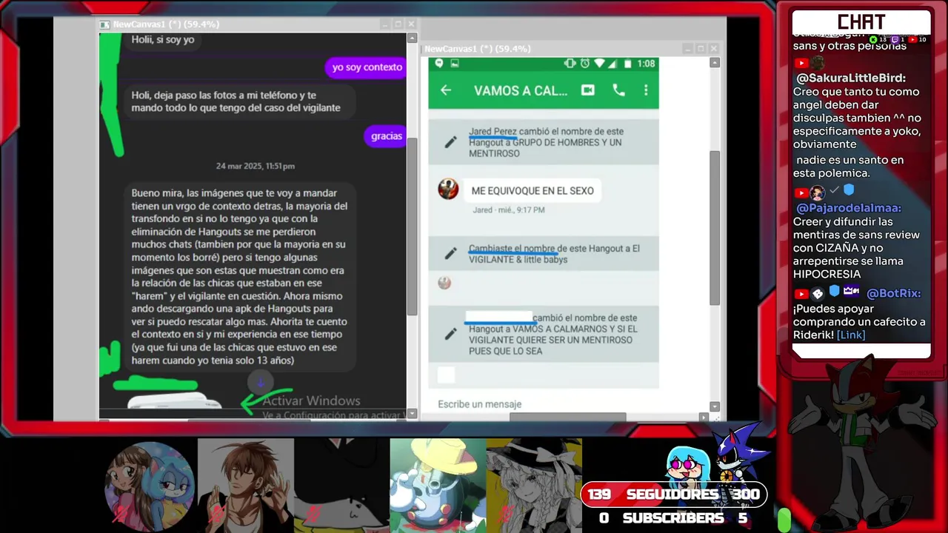Image resolution: width=948 pixels, height=533 pixels.
Task: Click pencil icon beside 'Cambiaste el nombre' notice
Action: click(450, 254)
